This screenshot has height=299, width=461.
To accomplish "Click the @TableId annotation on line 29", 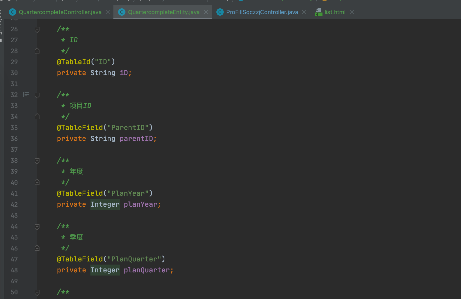I will click(x=73, y=62).
